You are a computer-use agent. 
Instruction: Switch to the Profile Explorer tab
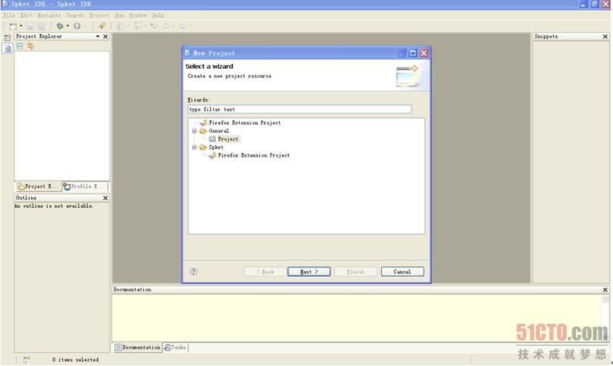tap(85, 186)
